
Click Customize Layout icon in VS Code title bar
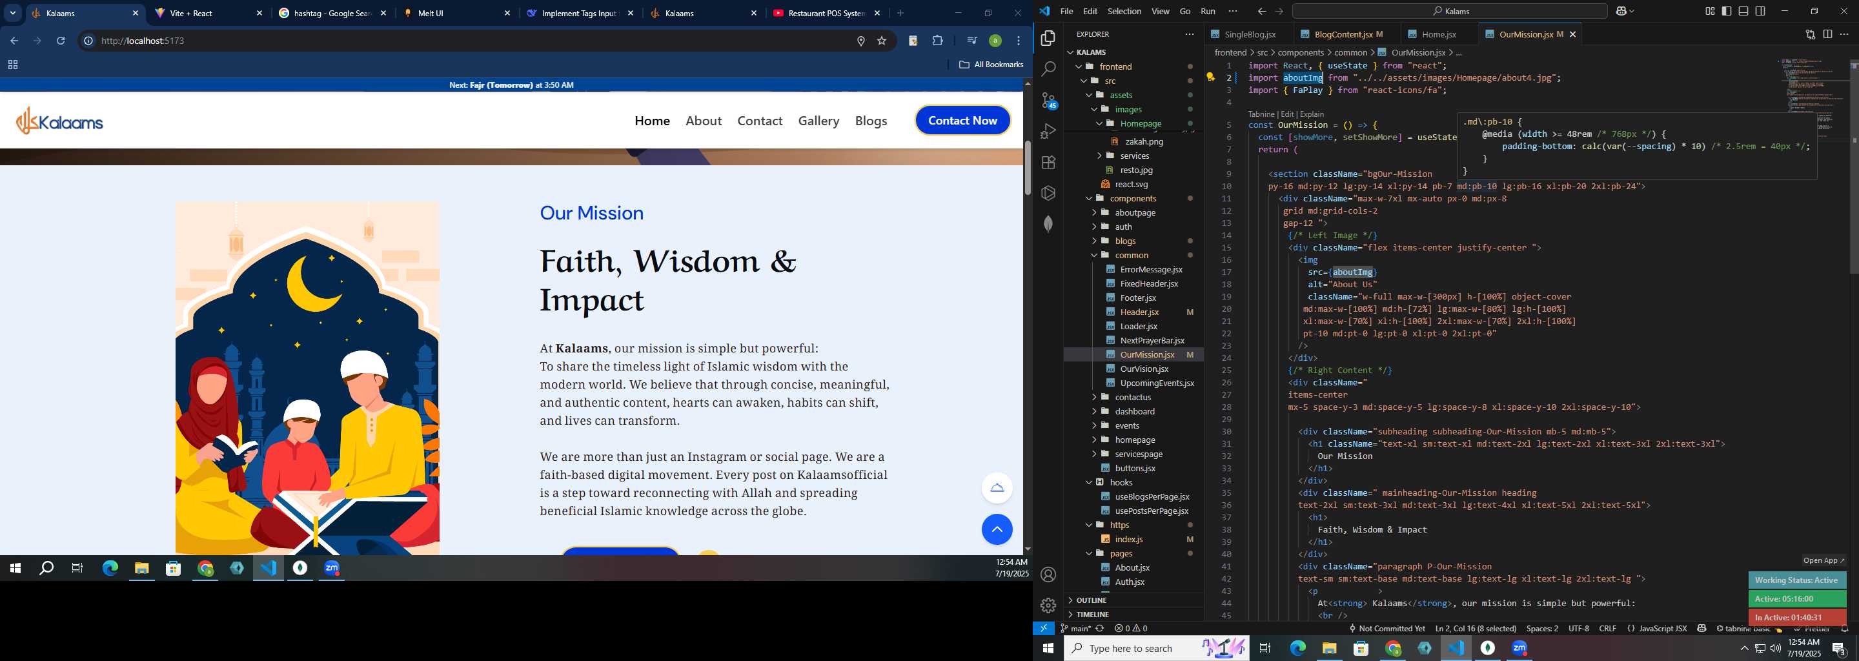tap(1710, 11)
